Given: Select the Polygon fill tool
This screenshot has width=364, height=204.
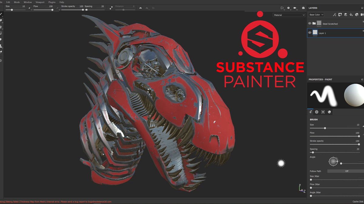Looking at the screenshot, I should coord(1,33).
